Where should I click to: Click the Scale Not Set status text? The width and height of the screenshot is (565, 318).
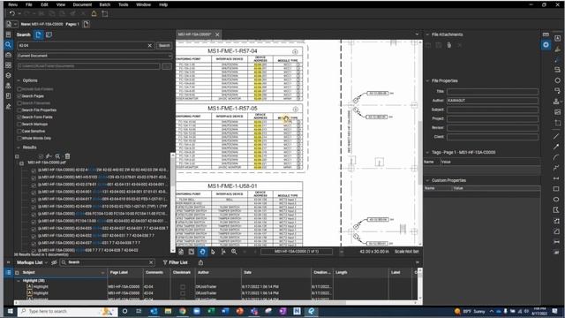406,252
